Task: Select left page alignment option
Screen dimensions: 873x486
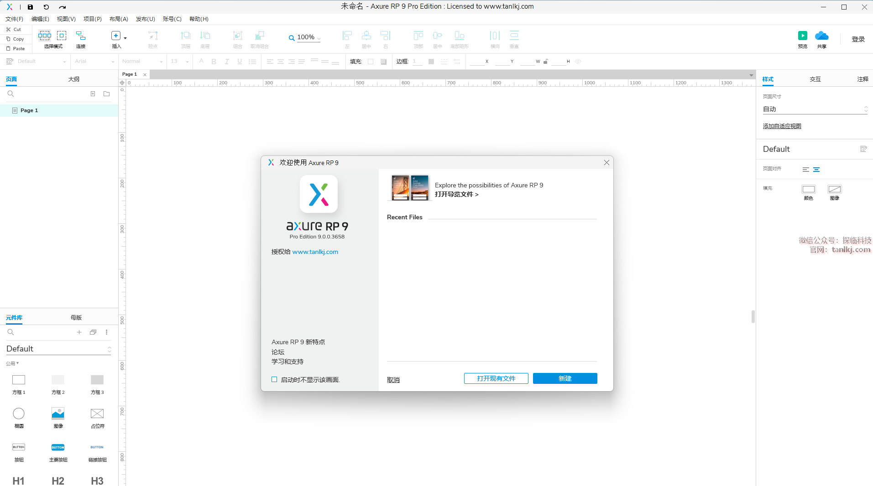Action: pyautogui.click(x=805, y=170)
